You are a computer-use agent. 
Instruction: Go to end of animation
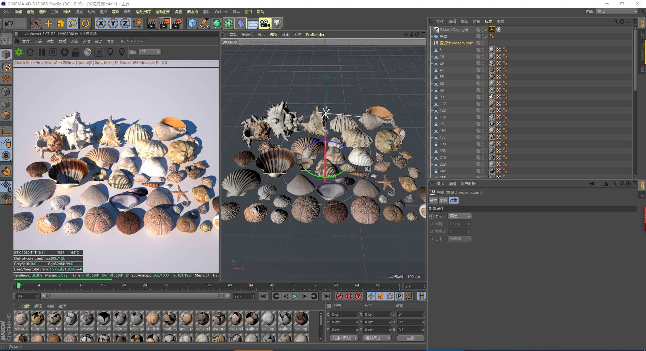(x=326, y=296)
